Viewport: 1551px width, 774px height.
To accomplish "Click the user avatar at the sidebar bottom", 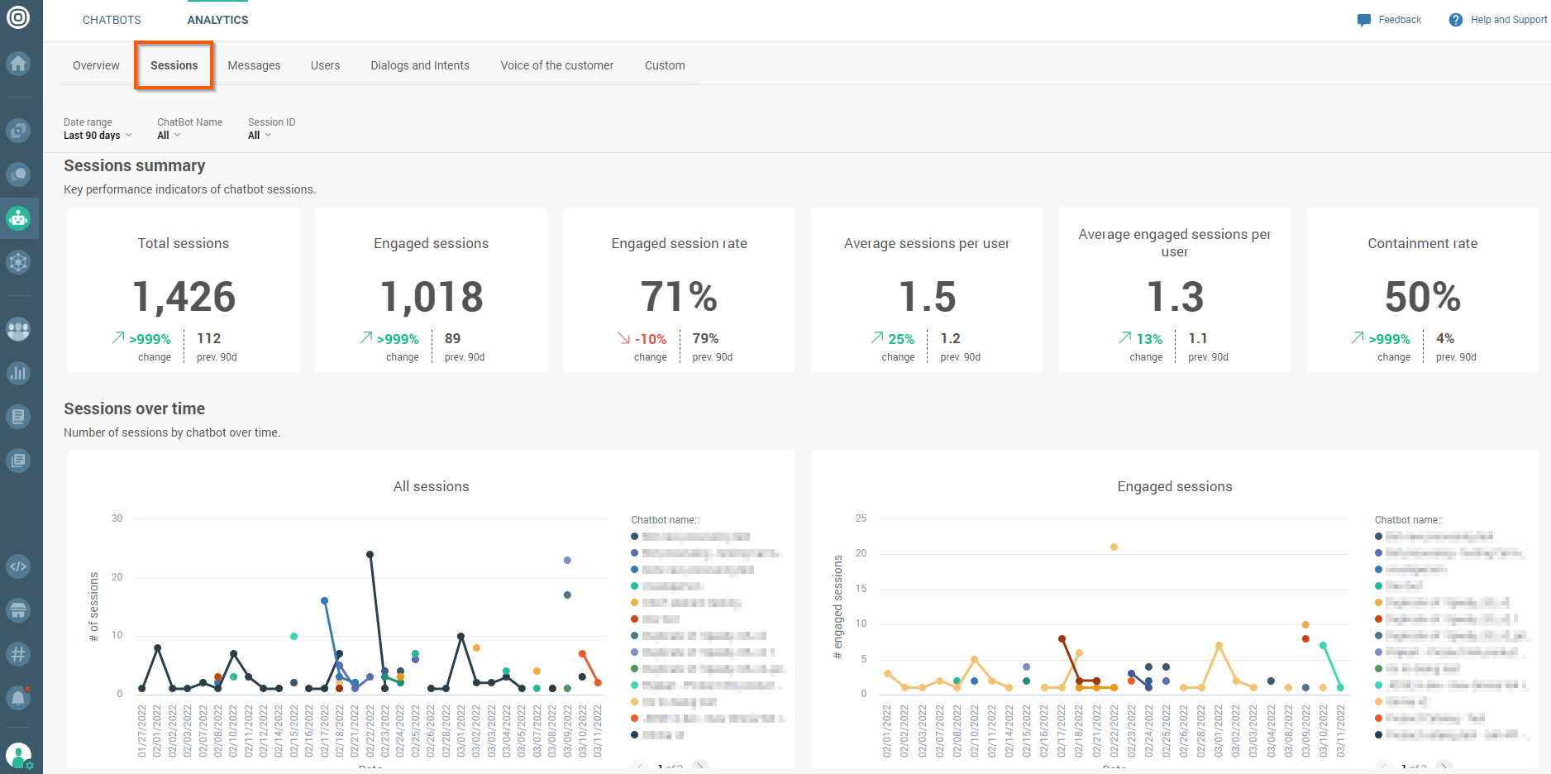I will [18, 754].
